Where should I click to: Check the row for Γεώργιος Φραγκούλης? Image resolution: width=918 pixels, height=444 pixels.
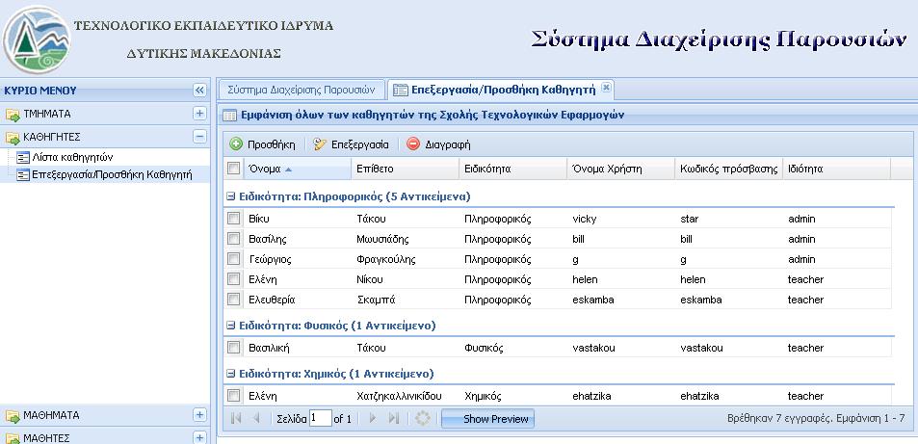tap(234, 259)
